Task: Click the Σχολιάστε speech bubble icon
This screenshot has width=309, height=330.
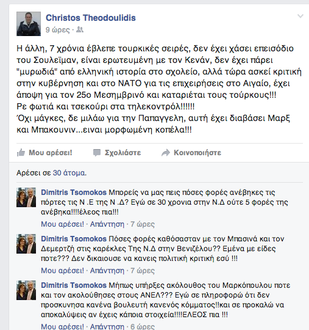Action: (97, 153)
